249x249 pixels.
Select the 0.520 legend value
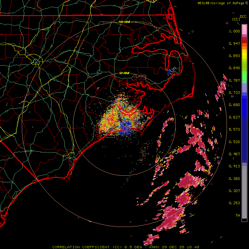(234, 142)
